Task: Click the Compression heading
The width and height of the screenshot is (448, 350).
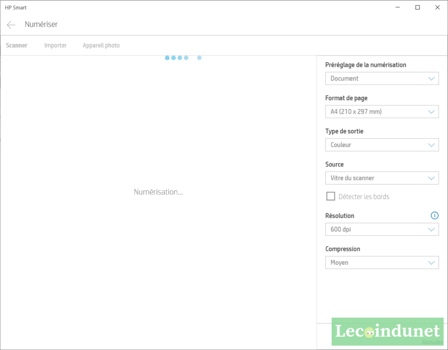Action: 343,249
